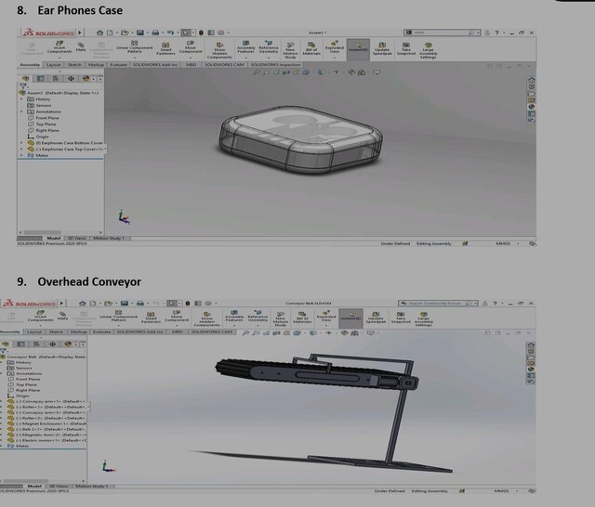Viewport: 595px width, 507px height.
Task: Click New Motion Study in Ear Phones Case window
Action: 290,50
